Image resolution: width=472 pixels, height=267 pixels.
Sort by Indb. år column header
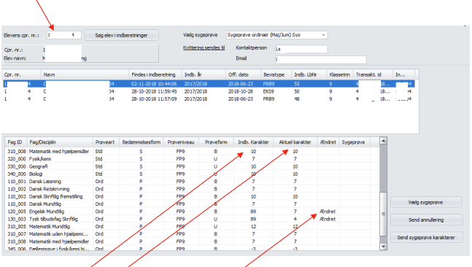204,74
